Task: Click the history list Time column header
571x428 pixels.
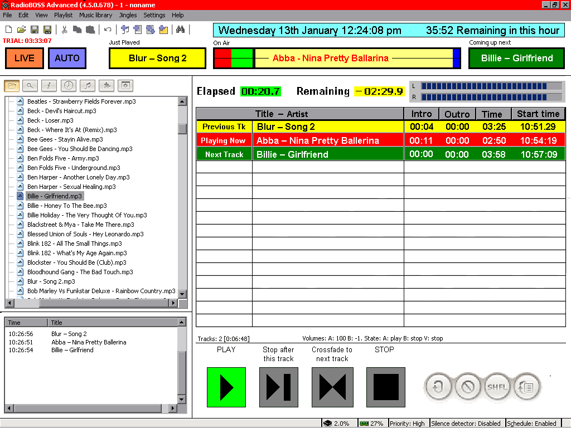Action: click(26, 323)
